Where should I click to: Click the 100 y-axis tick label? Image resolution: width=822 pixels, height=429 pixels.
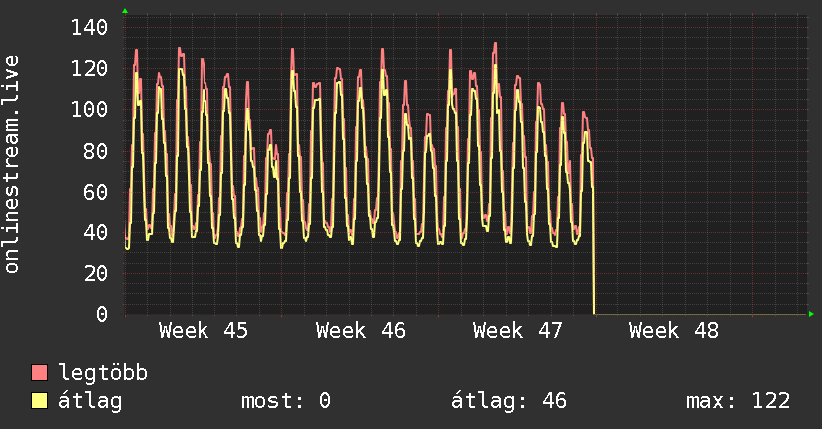coord(89,109)
